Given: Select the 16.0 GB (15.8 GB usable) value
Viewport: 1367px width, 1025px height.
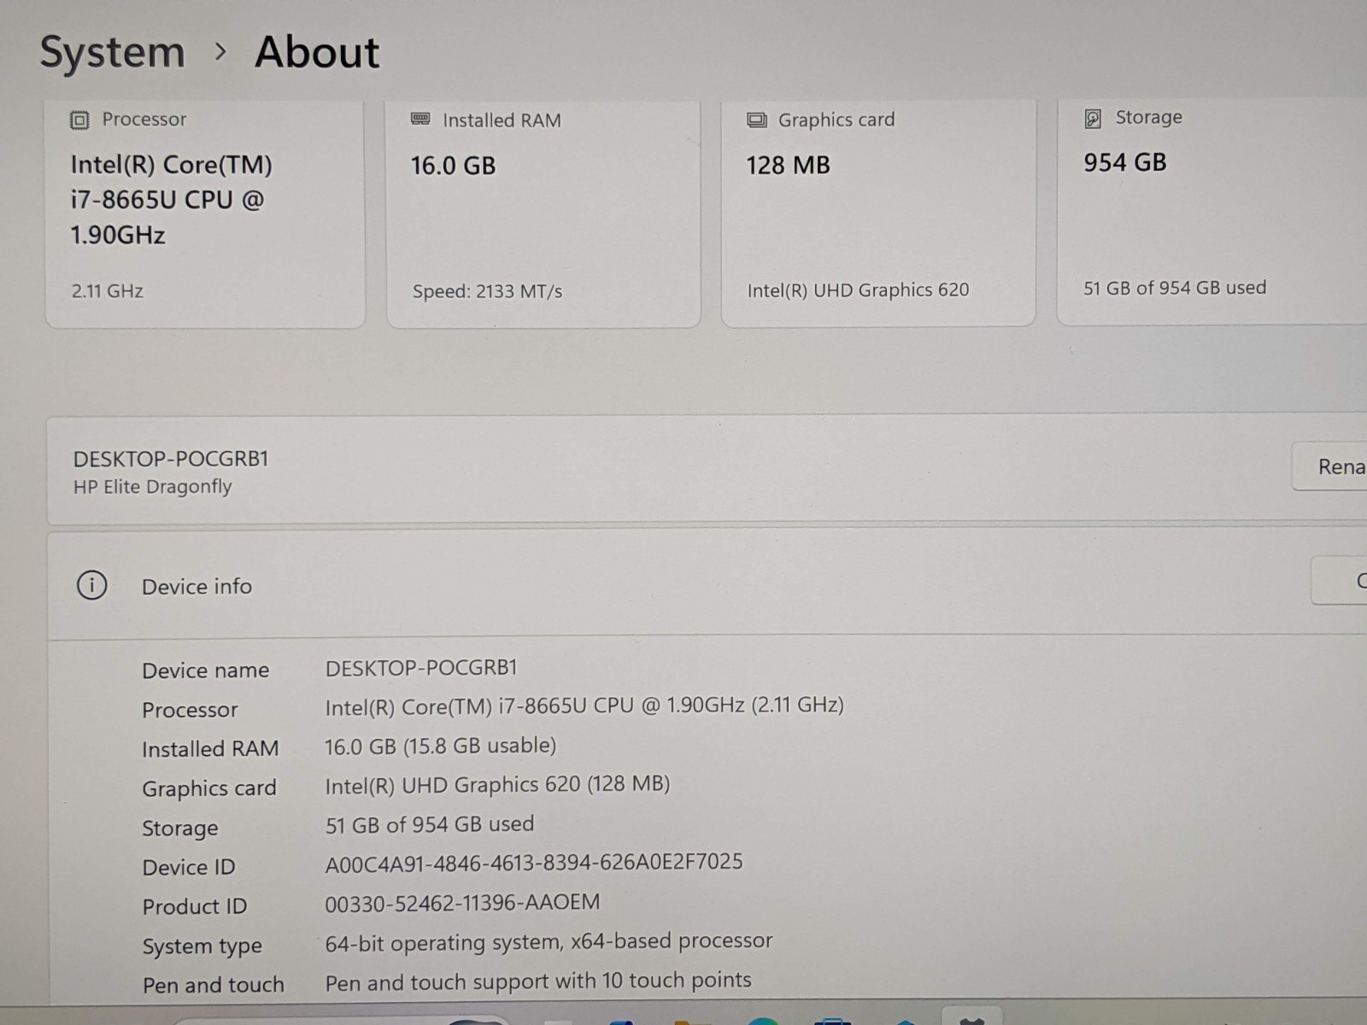Looking at the screenshot, I should click(x=441, y=747).
